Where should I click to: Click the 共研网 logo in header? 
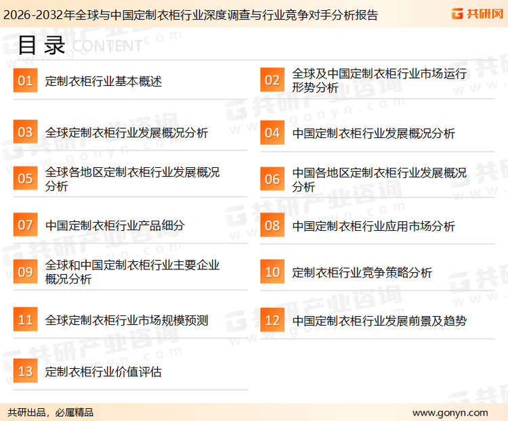point(476,14)
